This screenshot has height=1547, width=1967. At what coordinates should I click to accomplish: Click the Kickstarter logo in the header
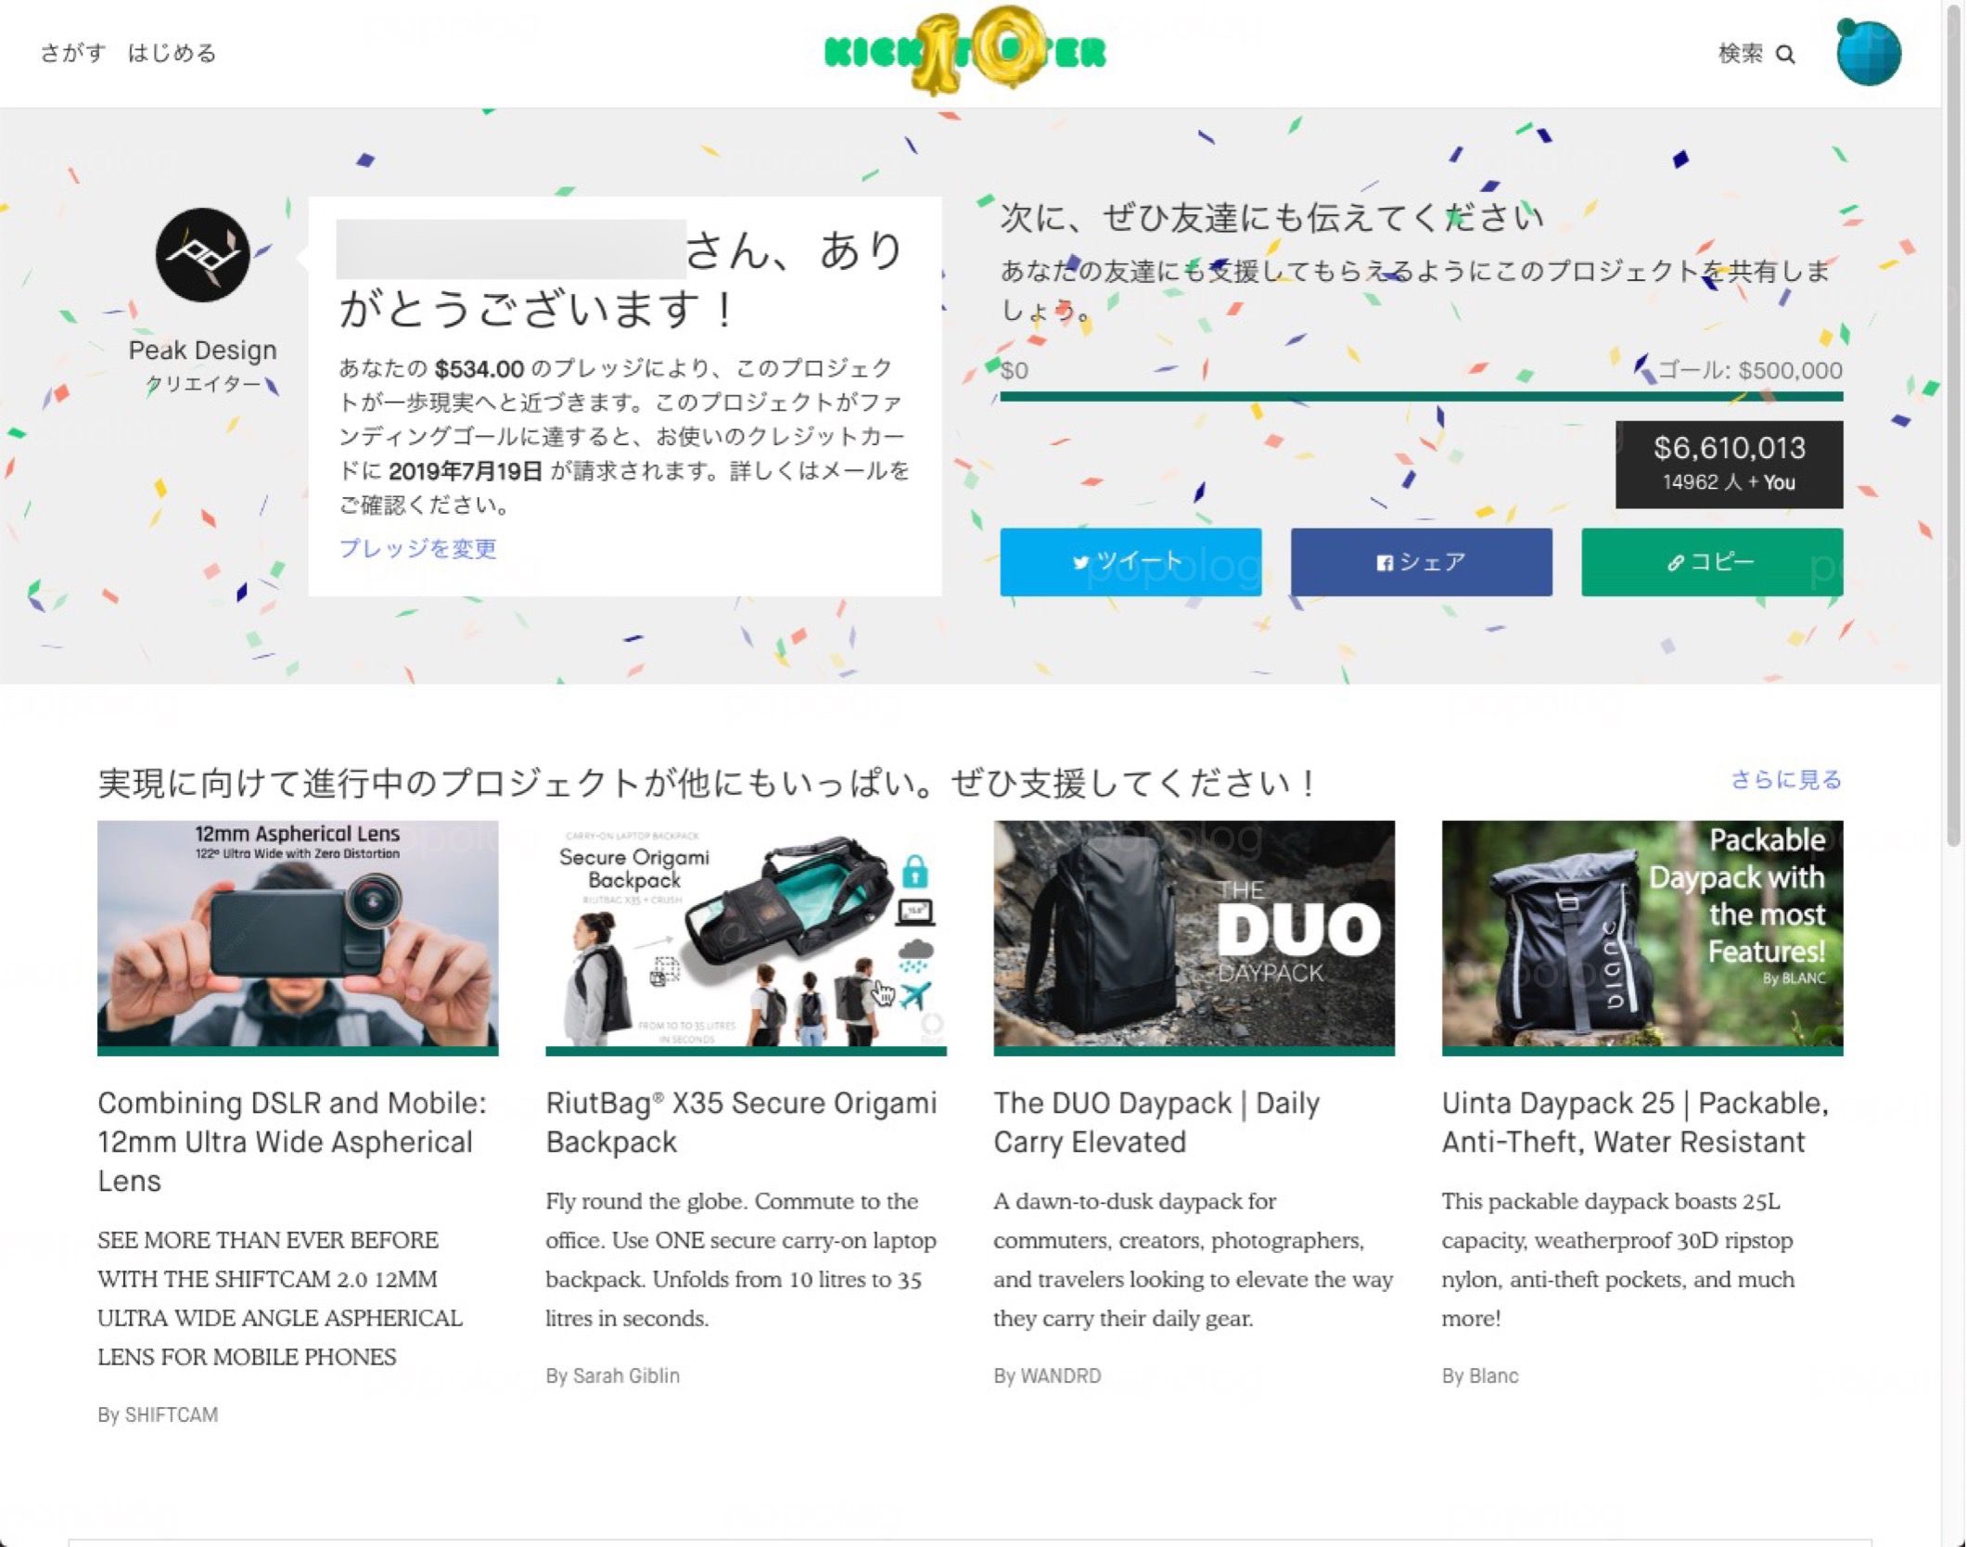pyautogui.click(x=965, y=51)
